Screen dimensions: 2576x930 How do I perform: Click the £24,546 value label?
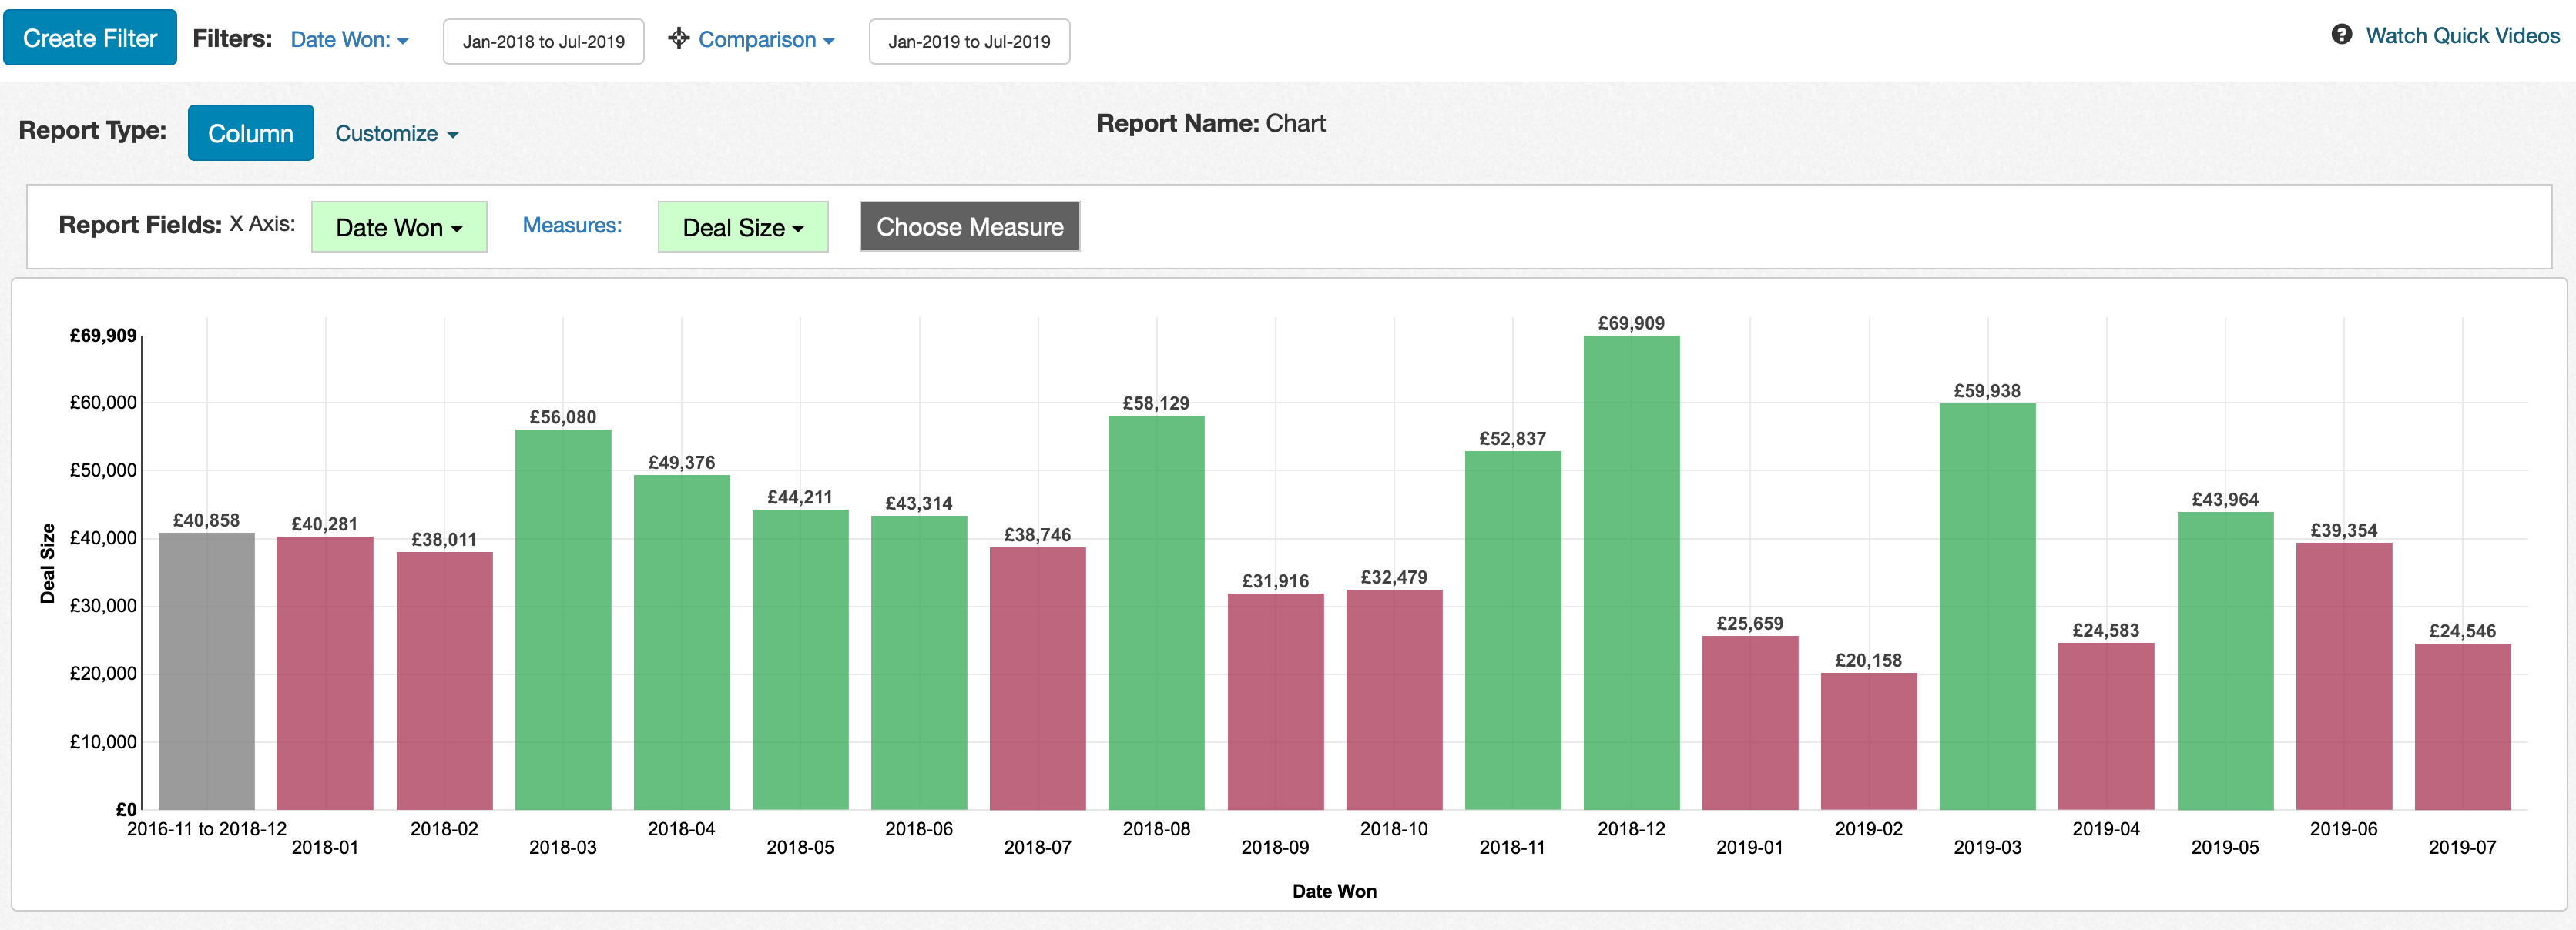[x=2463, y=631]
